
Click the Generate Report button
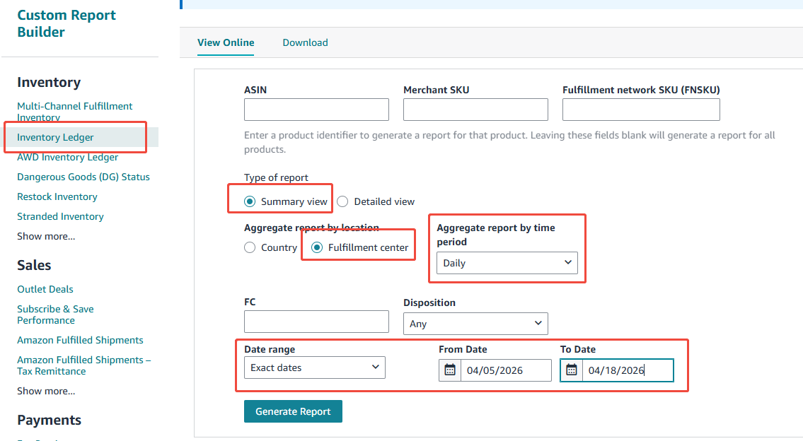pyautogui.click(x=293, y=411)
